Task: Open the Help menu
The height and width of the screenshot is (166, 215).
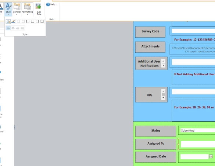Action: click(x=52, y=4)
